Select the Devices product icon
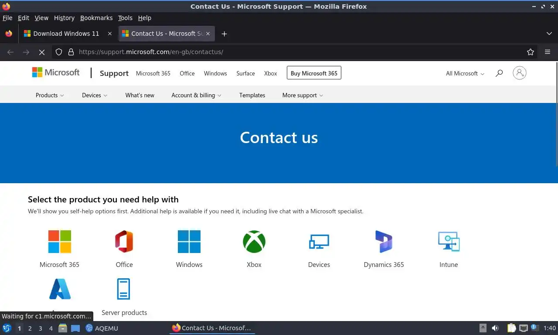The width and height of the screenshot is (558, 335). [x=319, y=242]
